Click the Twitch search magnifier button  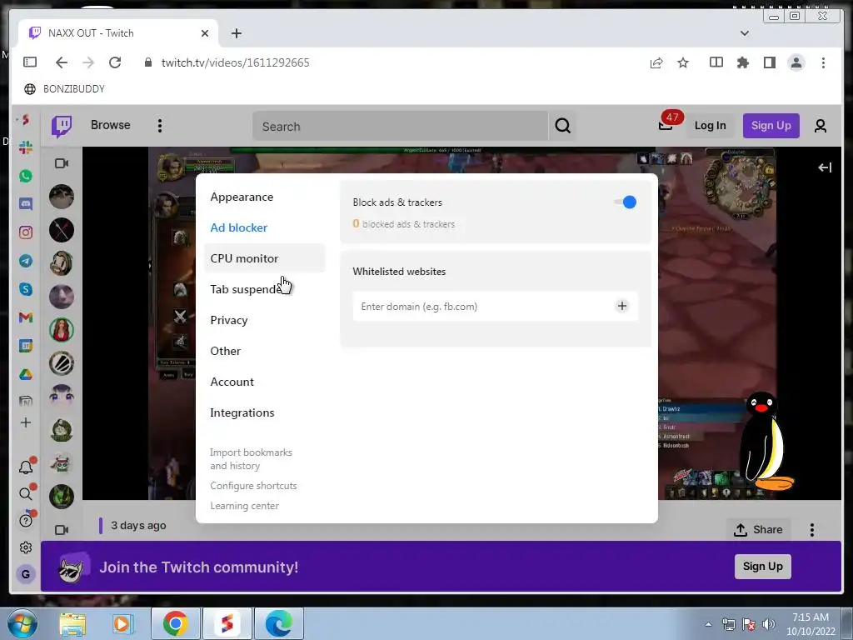[x=562, y=127]
